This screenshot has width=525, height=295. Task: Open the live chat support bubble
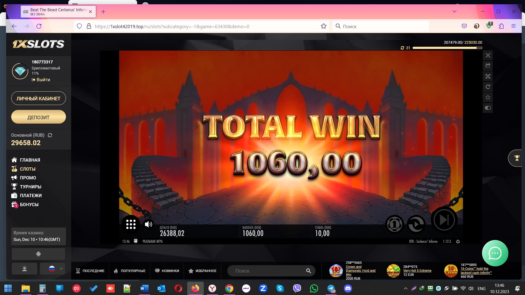pyautogui.click(x=495, y=253)
